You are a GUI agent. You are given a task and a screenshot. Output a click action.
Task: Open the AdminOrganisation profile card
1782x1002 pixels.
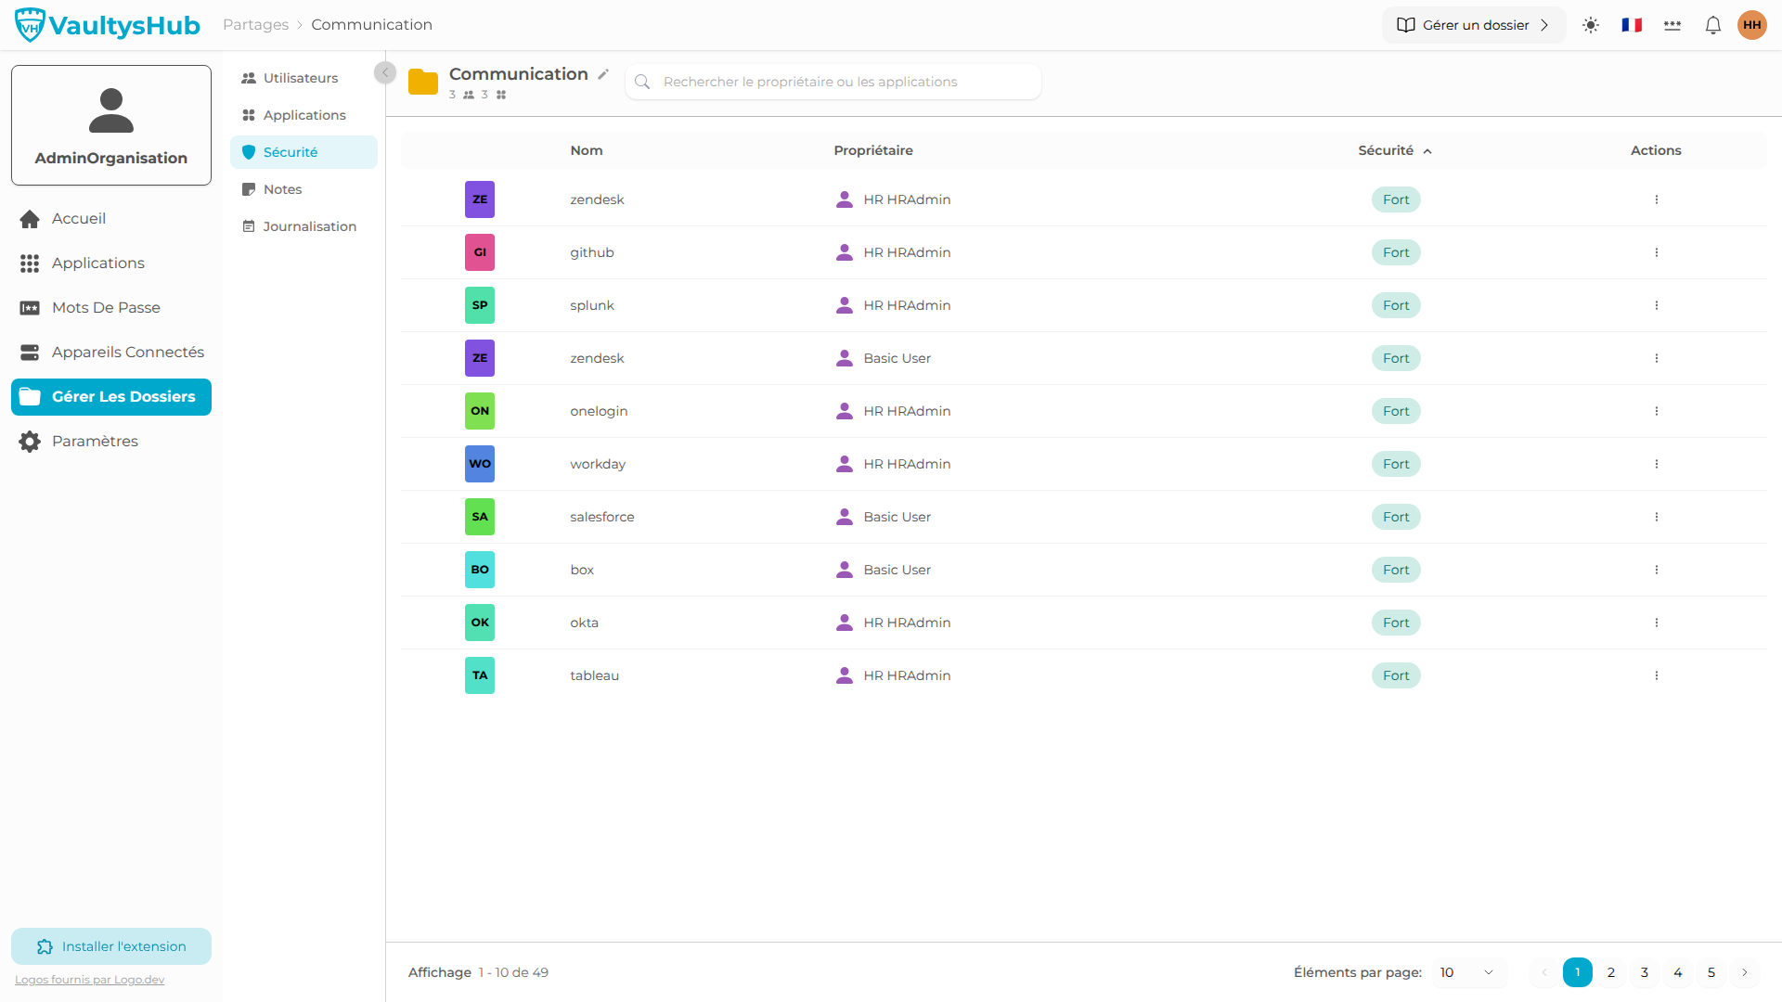[x=111, y=125]
